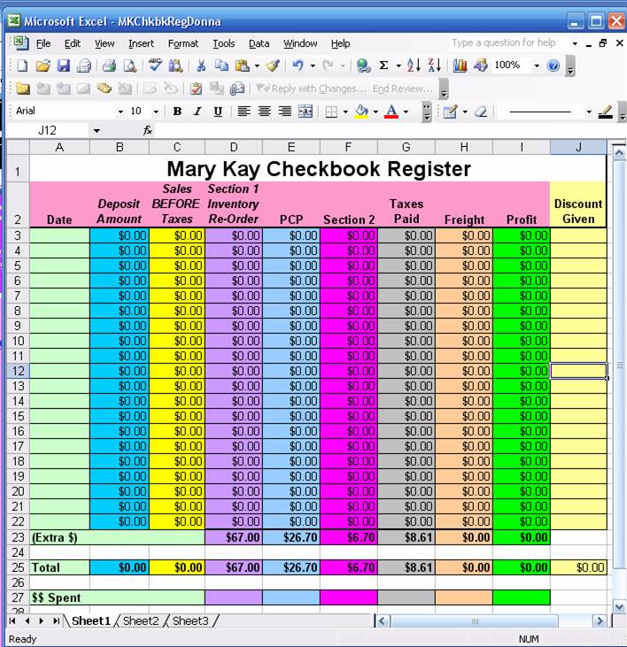
Task: Toggle Center alignment
Action: tap(264, 111)
